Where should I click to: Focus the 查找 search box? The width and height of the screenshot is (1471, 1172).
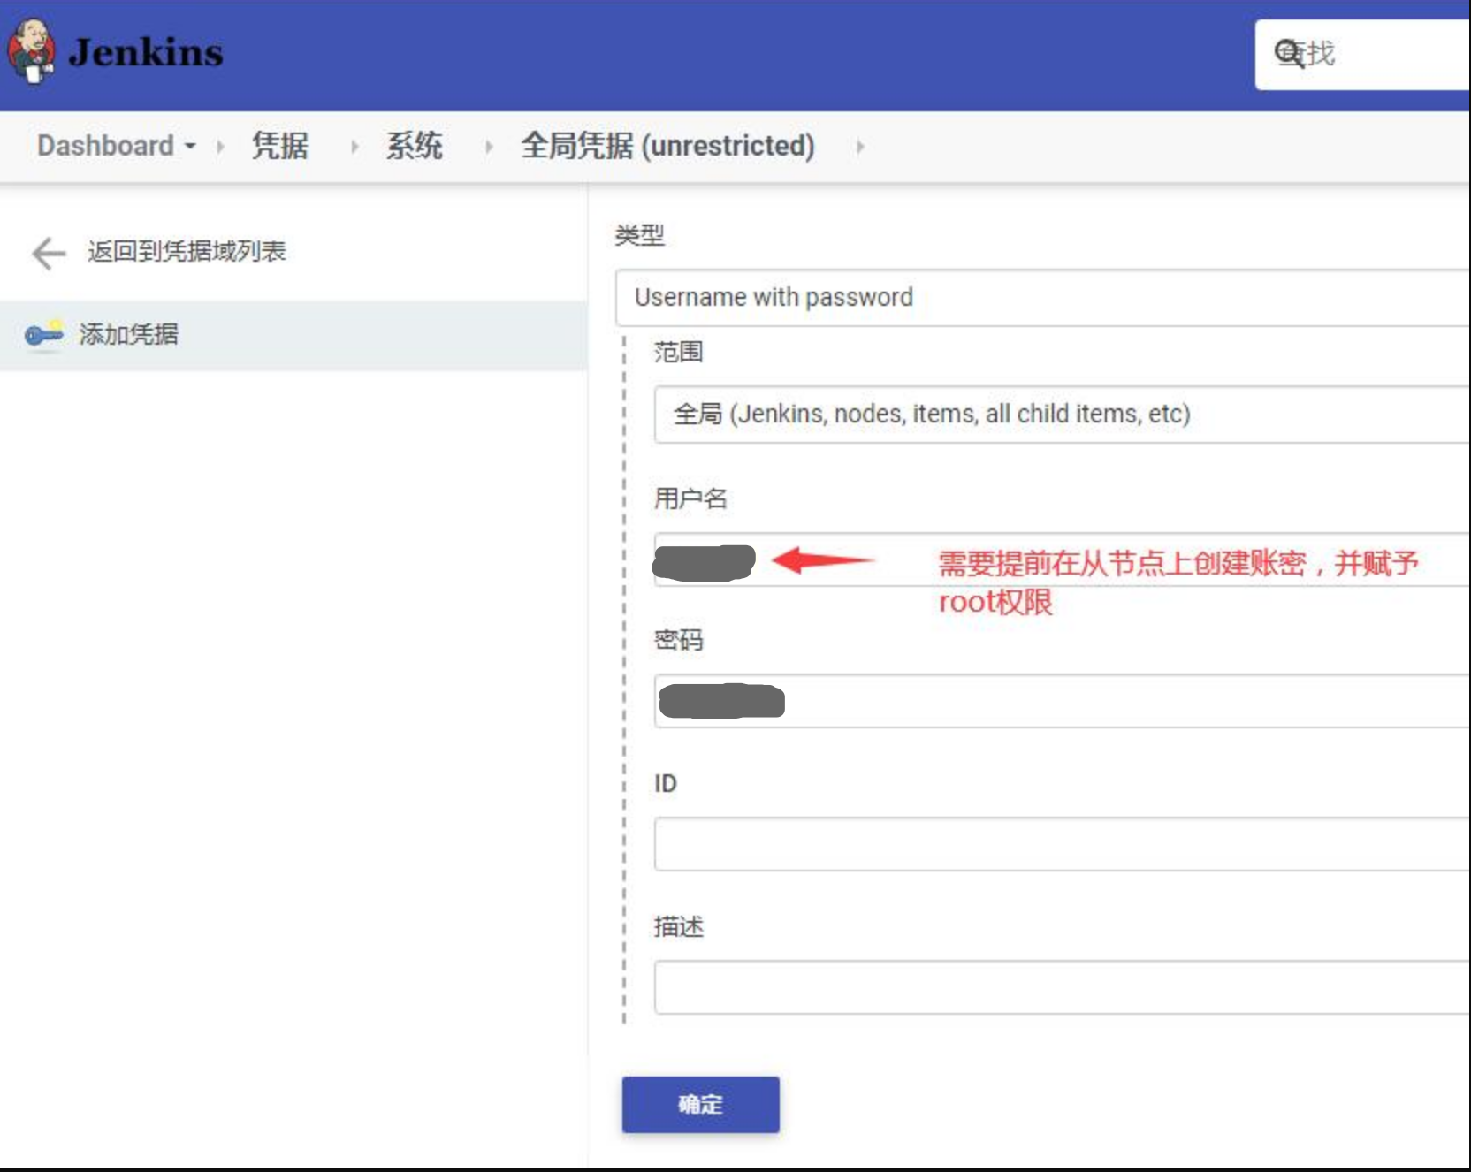click(x=1362, y=54)
